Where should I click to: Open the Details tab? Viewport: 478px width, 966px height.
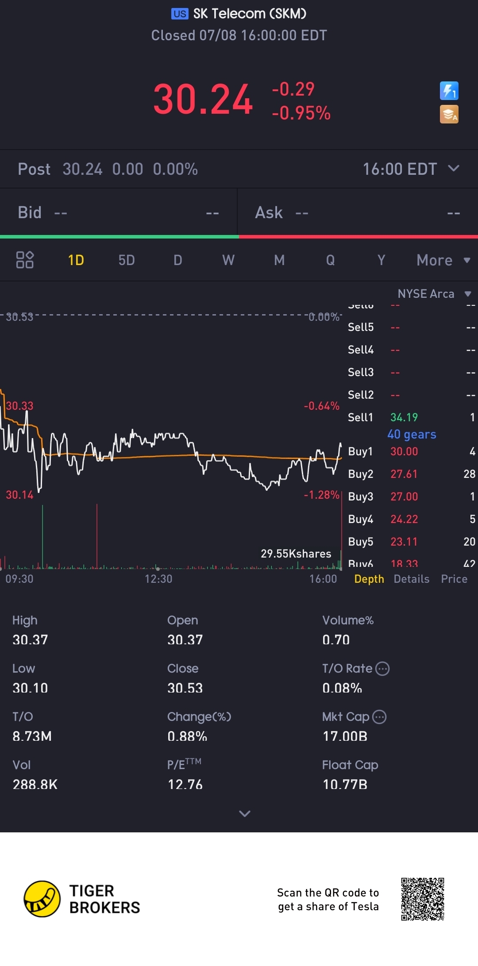(x=412, y=579)
